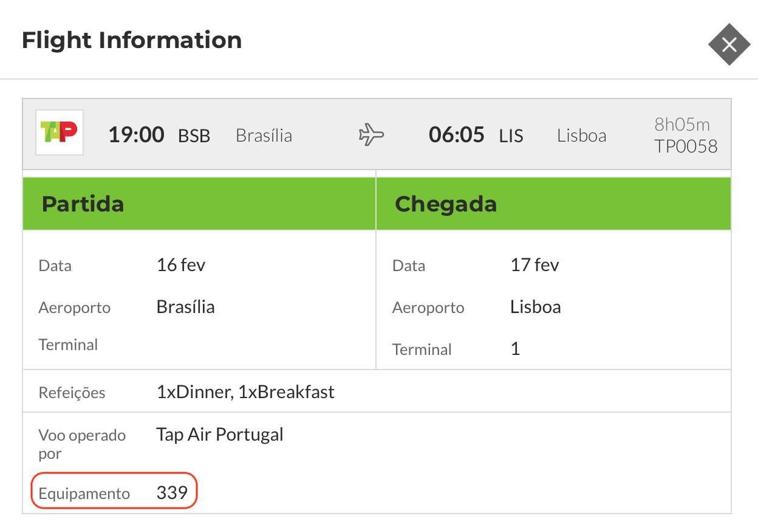Screen dimensions: 758x530
Task: Click the flight number TP0058
Action: pyautogui.click(x=686, y=146)
